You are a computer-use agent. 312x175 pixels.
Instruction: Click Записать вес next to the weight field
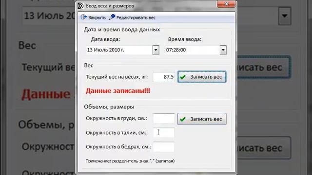pyautogui.click(x=202, y=77)
